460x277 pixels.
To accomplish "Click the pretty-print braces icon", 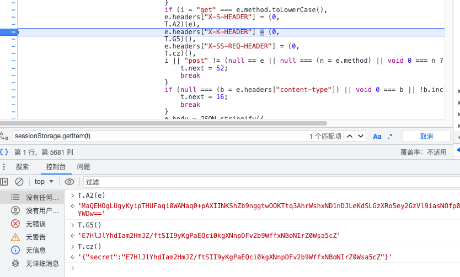I will 4,152.
